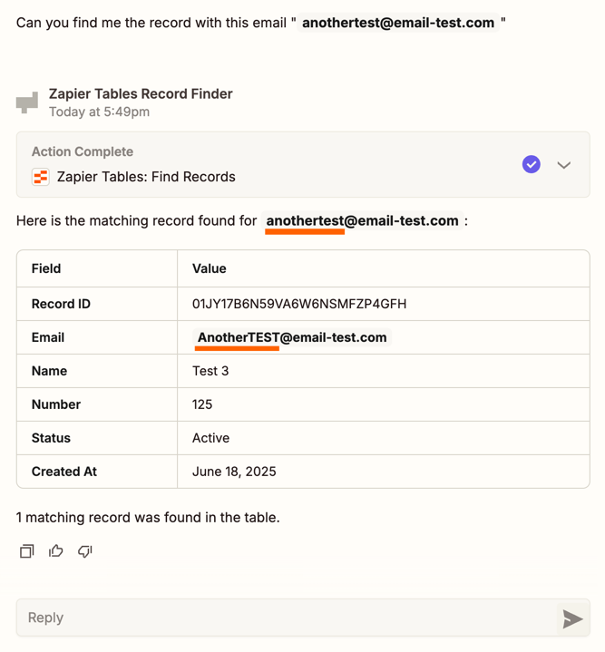The image size is (605, 652).
Task: Give the response a thumbs down
Action: (x=85, y=551)
